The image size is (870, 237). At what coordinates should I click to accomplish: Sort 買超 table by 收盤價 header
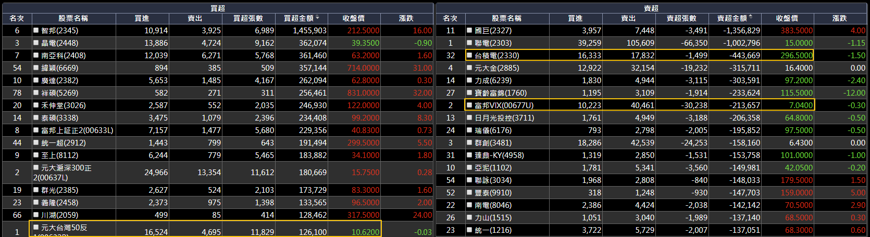point(354,18)
